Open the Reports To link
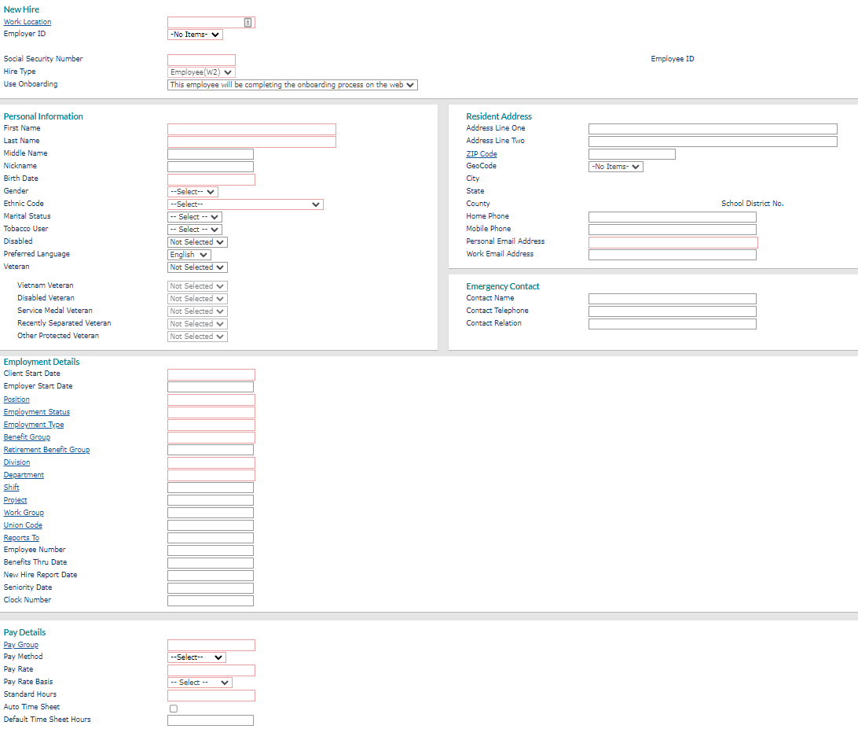858x729 pixels. (20, 537)
